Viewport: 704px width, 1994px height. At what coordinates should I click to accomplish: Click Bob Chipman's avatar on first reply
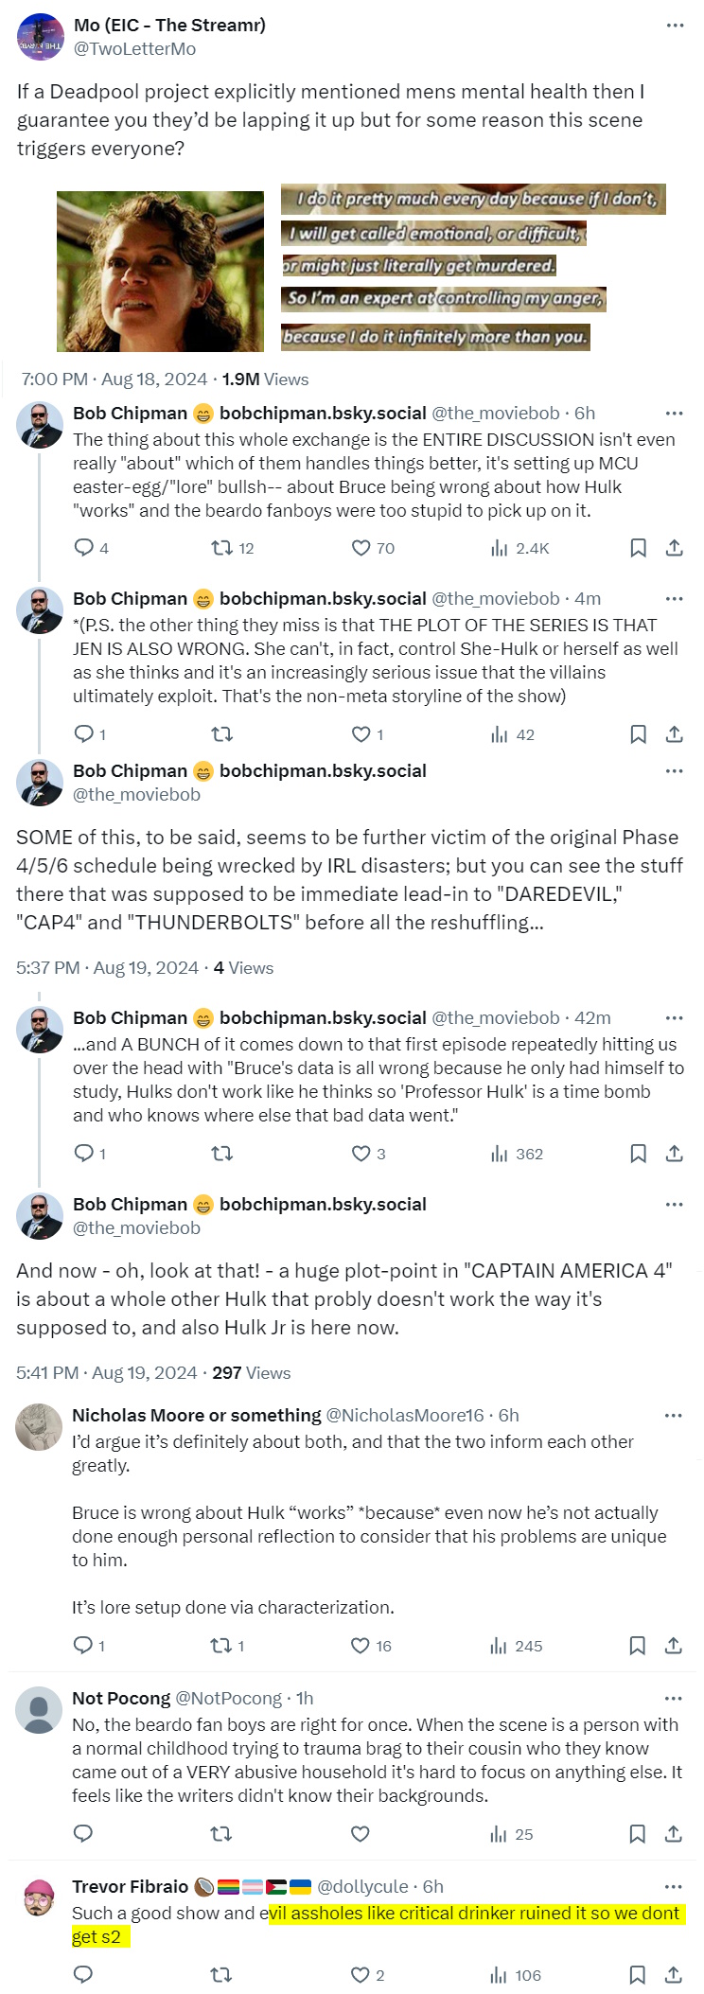coord(40,426)
